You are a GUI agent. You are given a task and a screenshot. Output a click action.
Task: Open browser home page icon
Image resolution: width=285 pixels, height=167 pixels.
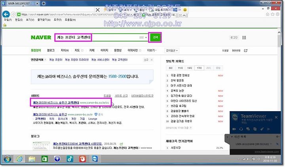(267, 14)
